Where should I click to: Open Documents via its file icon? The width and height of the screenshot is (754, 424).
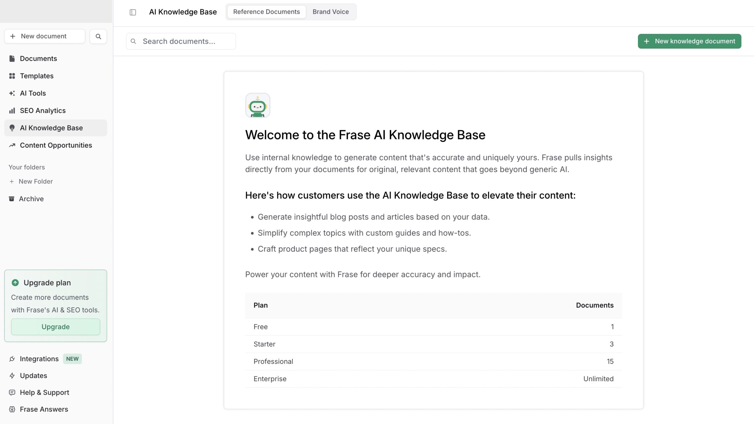point(12,59)
